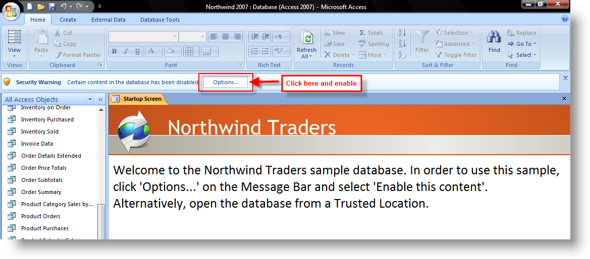Click the Filter funnel icon
Image resolution: width=590 pixels, height=259 pixels.
[x=421, y=37]
